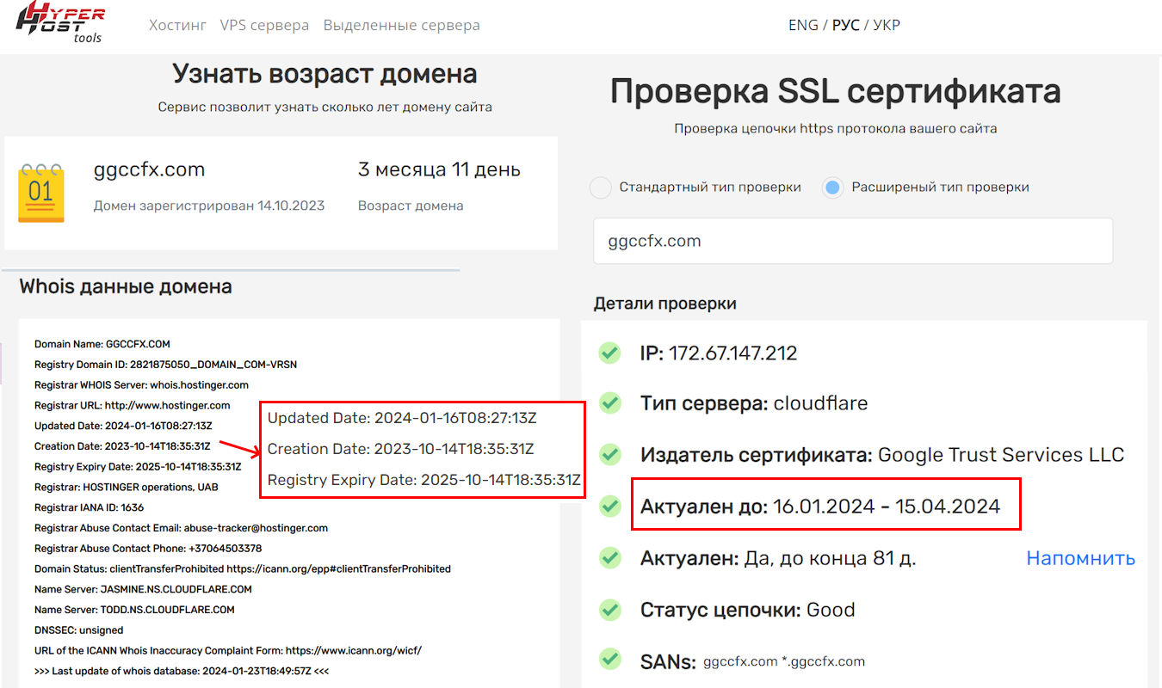Open the HyperHost tools logo
The height and width of the screenshot is (688, 1162).
[60, 22]
